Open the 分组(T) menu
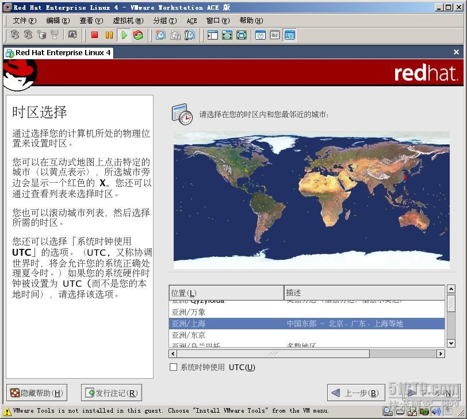Image resolution: width=467 pixels, height=419 pixels. coord(165,21)
